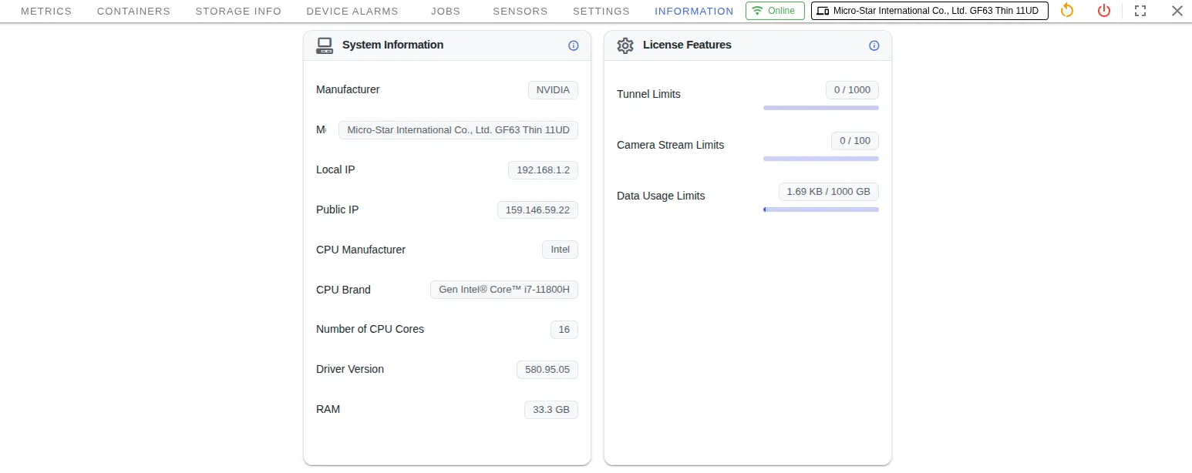Close the device details panel
1192x473 pixels.
1177,11
